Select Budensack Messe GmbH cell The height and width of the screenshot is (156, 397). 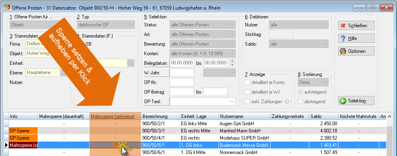[245, 145]
